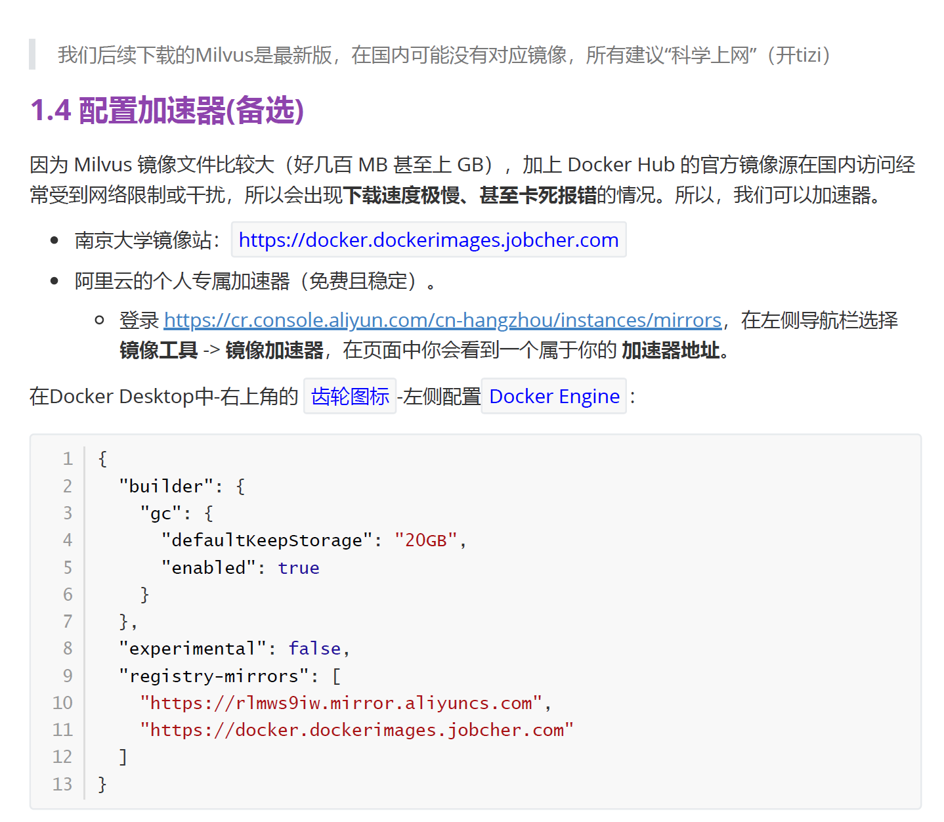Click the false value on code line 8
This screenshot has height=822, width=944.
(x=314, y=648)
